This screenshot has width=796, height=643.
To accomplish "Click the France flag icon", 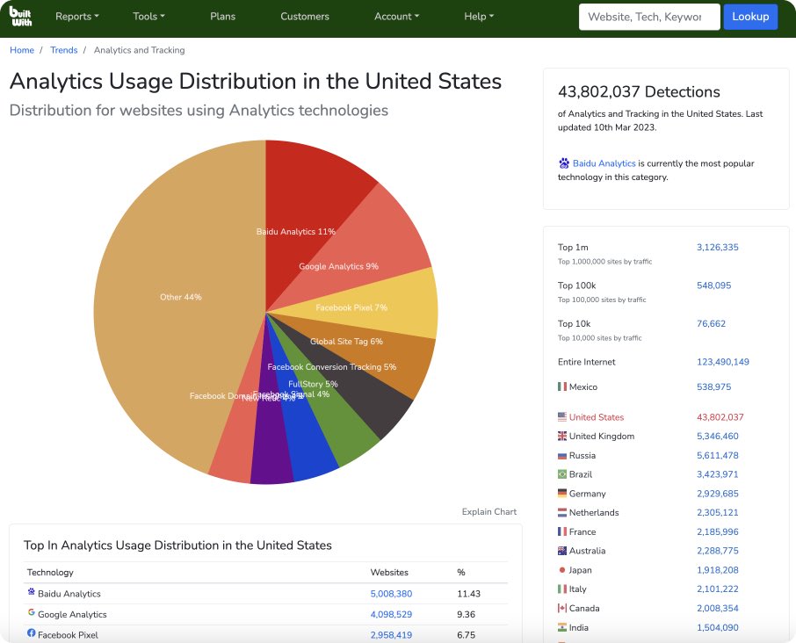I will coord(562,531).
